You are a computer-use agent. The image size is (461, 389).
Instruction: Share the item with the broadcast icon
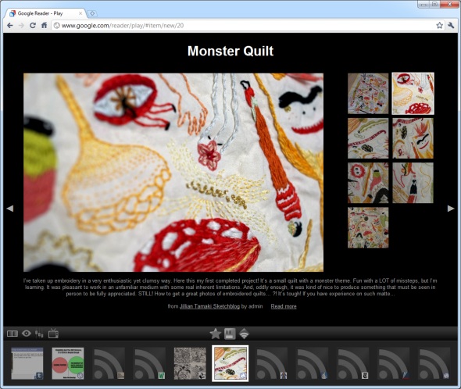244,334
